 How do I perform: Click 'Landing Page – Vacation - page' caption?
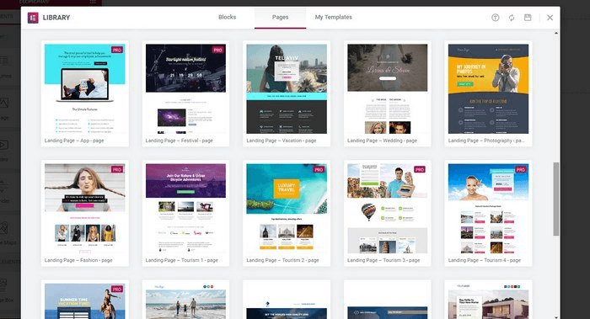tap(282, 141)
